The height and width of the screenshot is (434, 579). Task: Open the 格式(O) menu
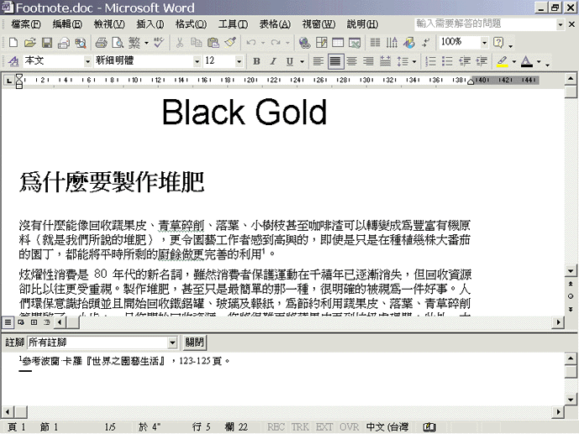191,24
